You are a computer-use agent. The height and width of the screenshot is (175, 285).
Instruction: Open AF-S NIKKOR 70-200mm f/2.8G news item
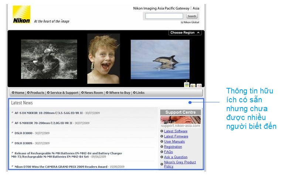44,123
